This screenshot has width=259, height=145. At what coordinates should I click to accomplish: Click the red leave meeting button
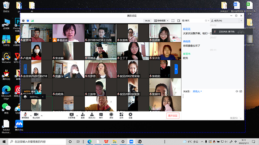point(173,116)
